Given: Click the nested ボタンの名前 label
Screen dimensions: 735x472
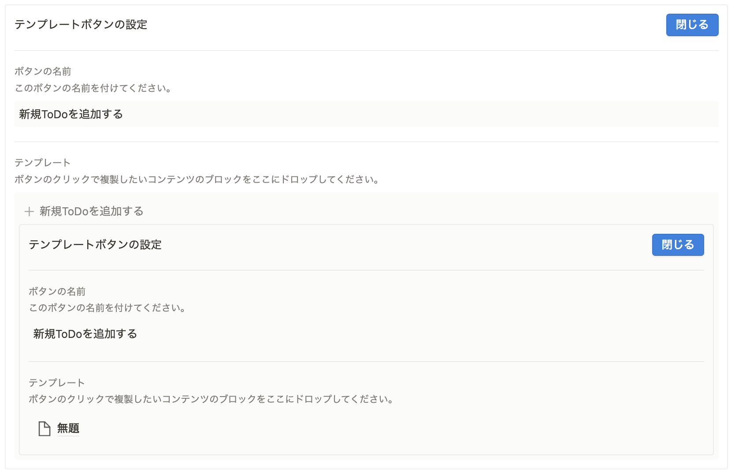Looking at the screenshot, I should pos(57,292).
